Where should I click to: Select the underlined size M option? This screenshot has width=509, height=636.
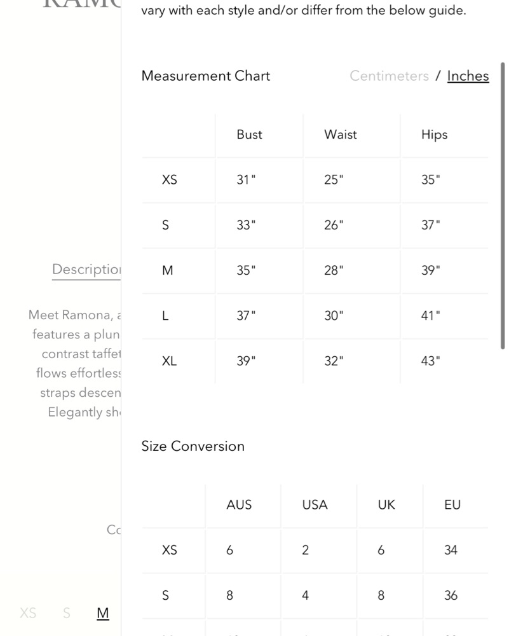[103, 613]
